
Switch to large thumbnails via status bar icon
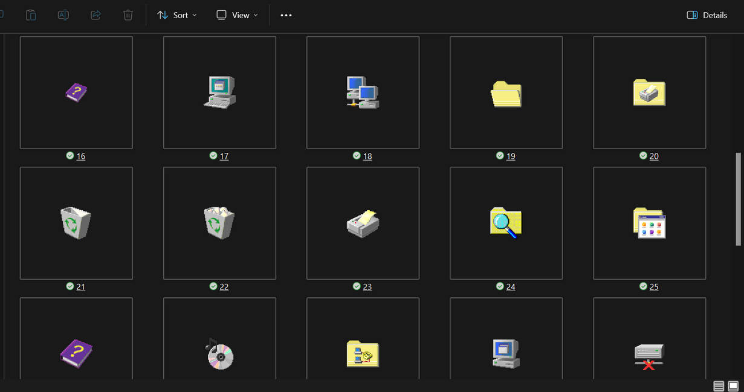(x=731, y=385)
